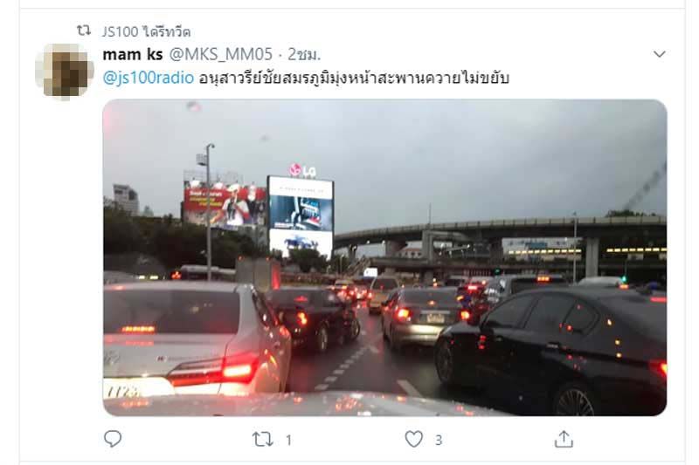Click the retweet count 1
Screen dimensions: 699x465
(289, 440)
